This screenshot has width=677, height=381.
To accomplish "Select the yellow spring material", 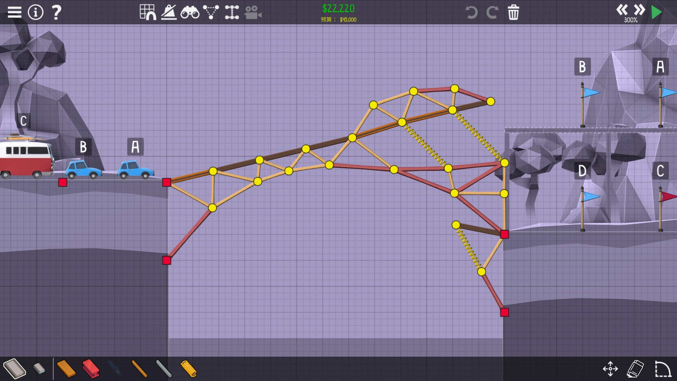I will pos(189,369).
